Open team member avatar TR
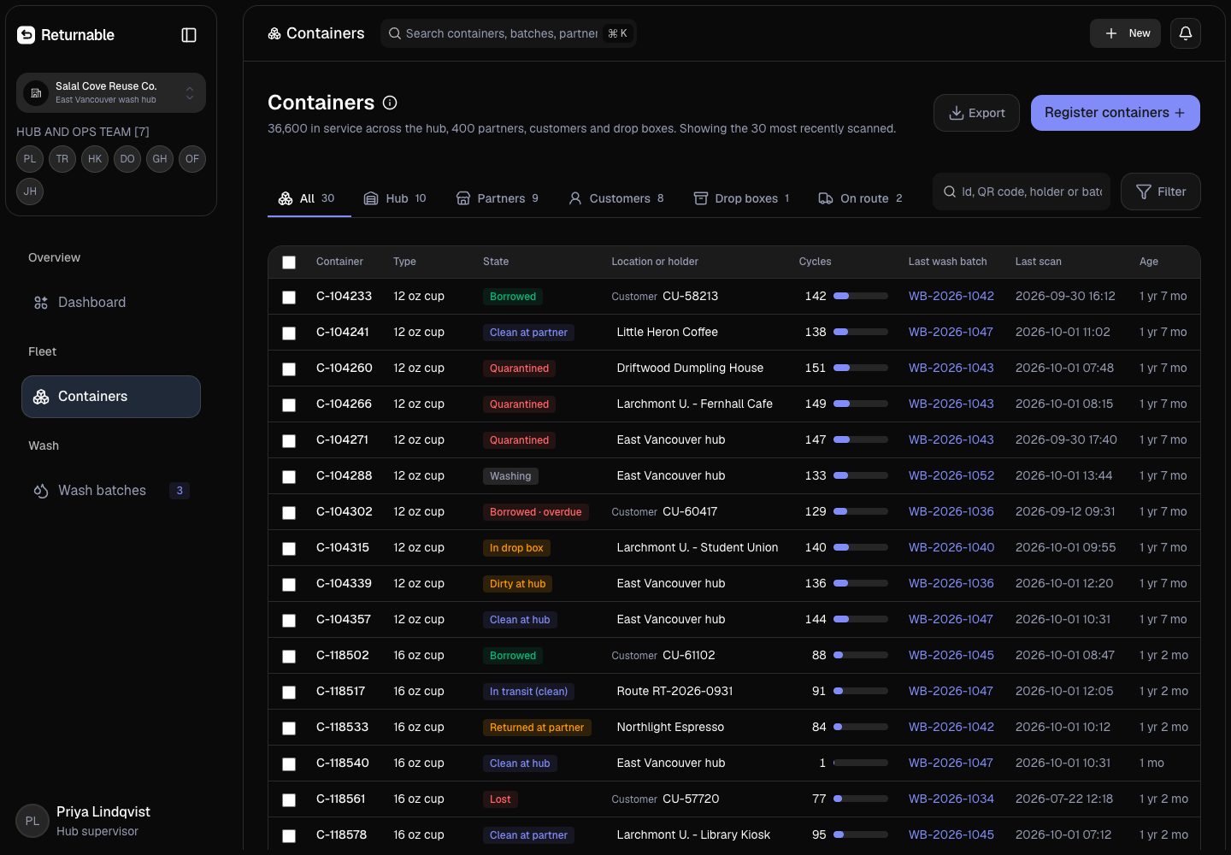Screen dimensions: 1231x855 62,159
